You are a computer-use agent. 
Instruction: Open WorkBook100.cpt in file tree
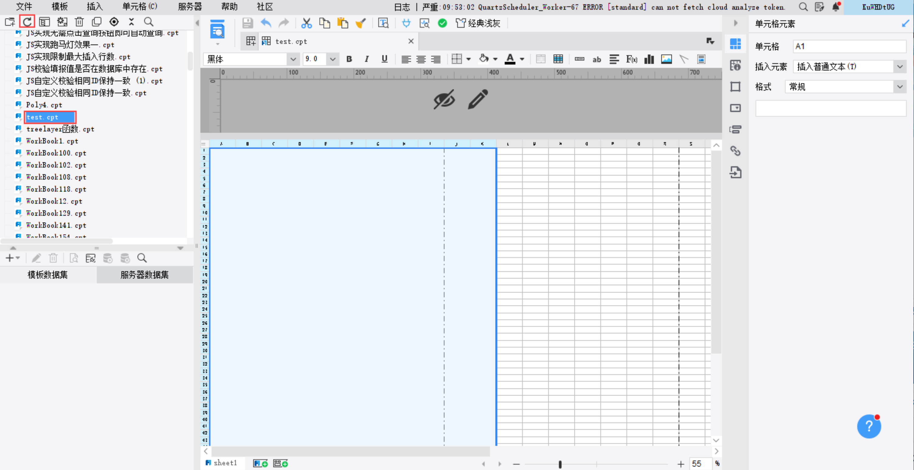[x=56, y=153]
